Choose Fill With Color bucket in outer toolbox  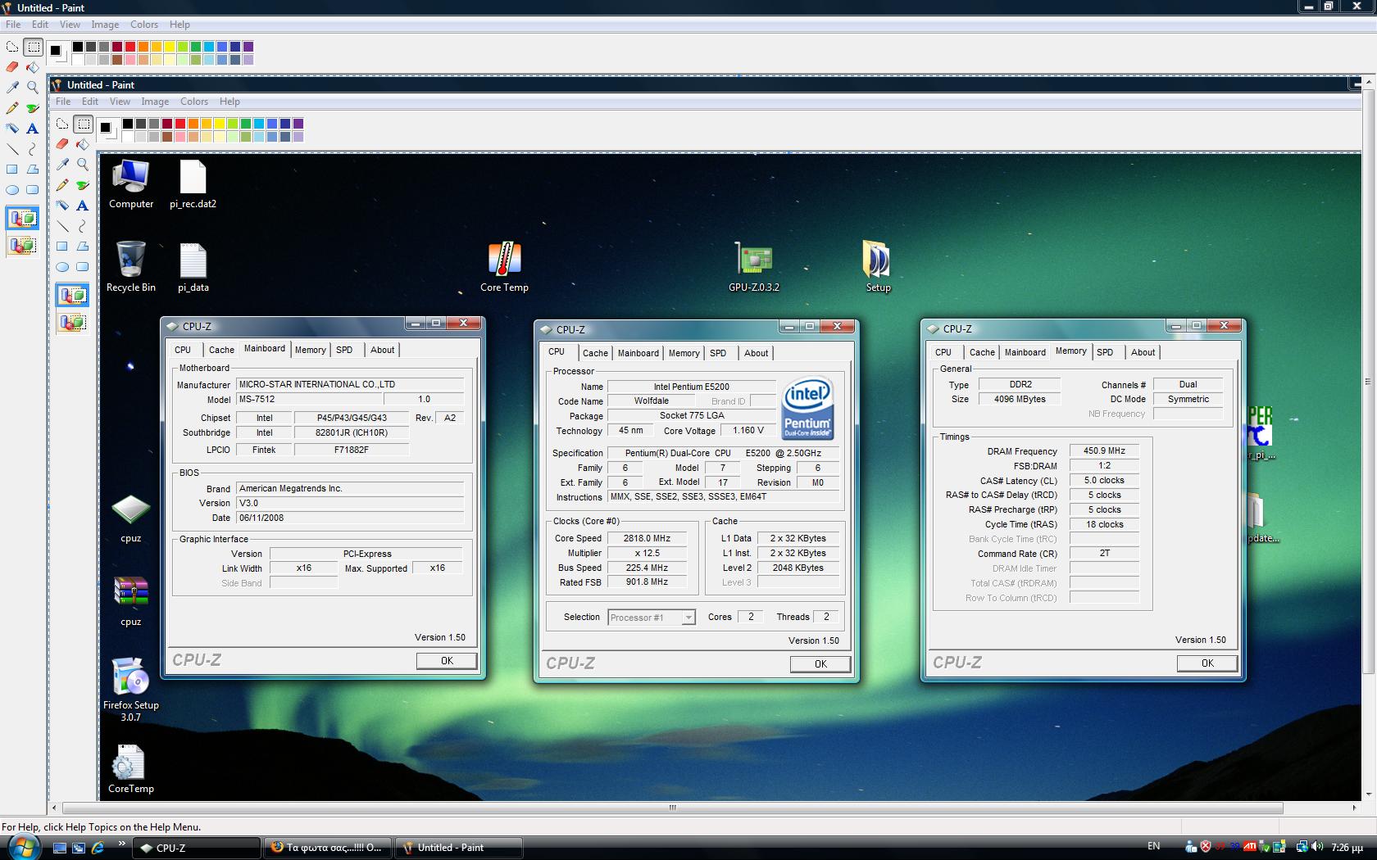(x=33, y=67)
